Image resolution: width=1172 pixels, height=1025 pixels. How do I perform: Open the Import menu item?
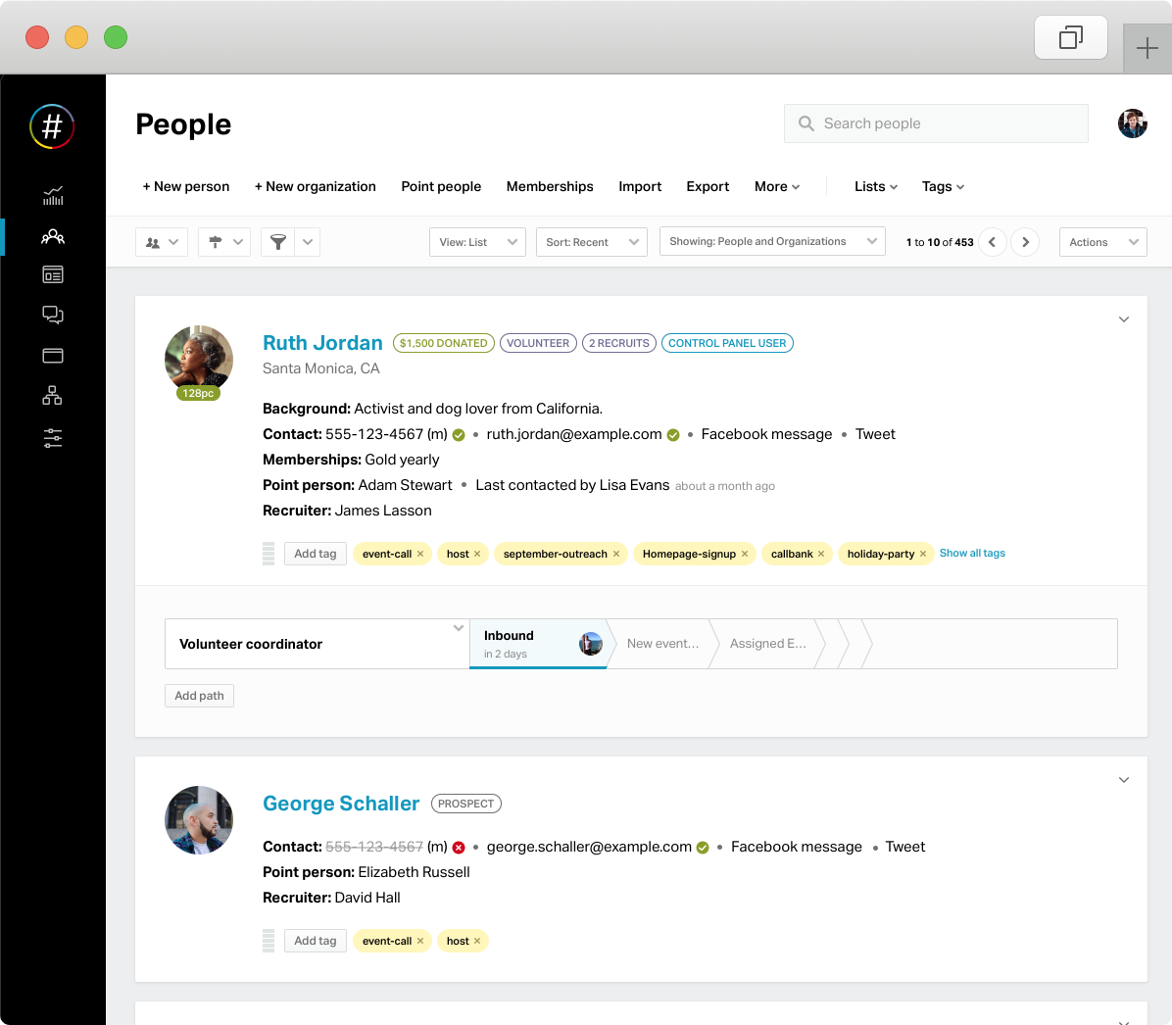coord(640,186)
